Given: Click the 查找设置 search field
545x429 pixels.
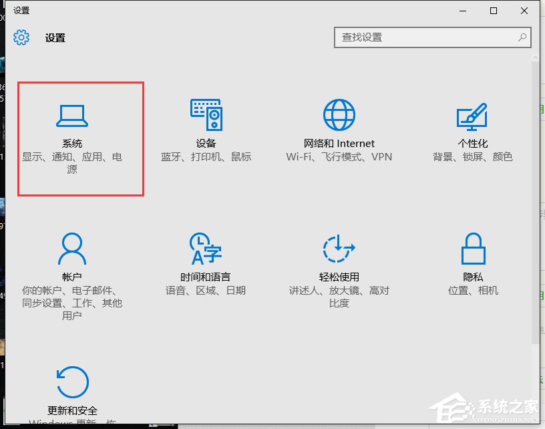Looking at the screenshot, I should point(427,37).
